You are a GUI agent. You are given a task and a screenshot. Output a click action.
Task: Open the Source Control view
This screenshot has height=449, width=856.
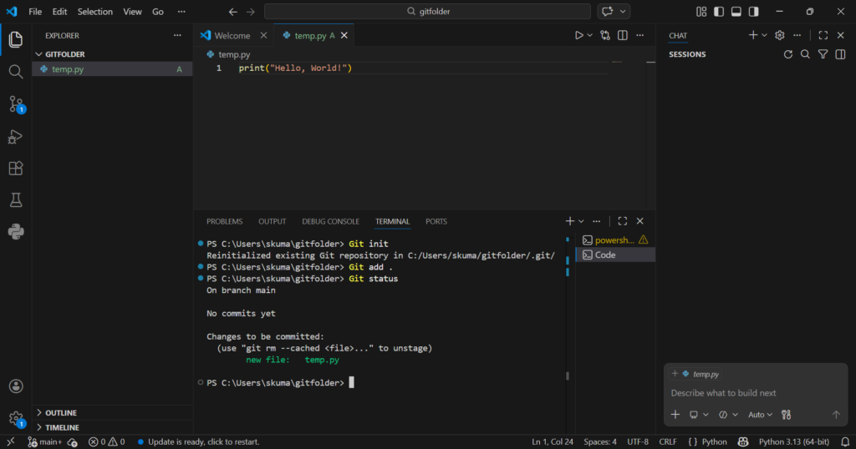(x=15, y=104)
